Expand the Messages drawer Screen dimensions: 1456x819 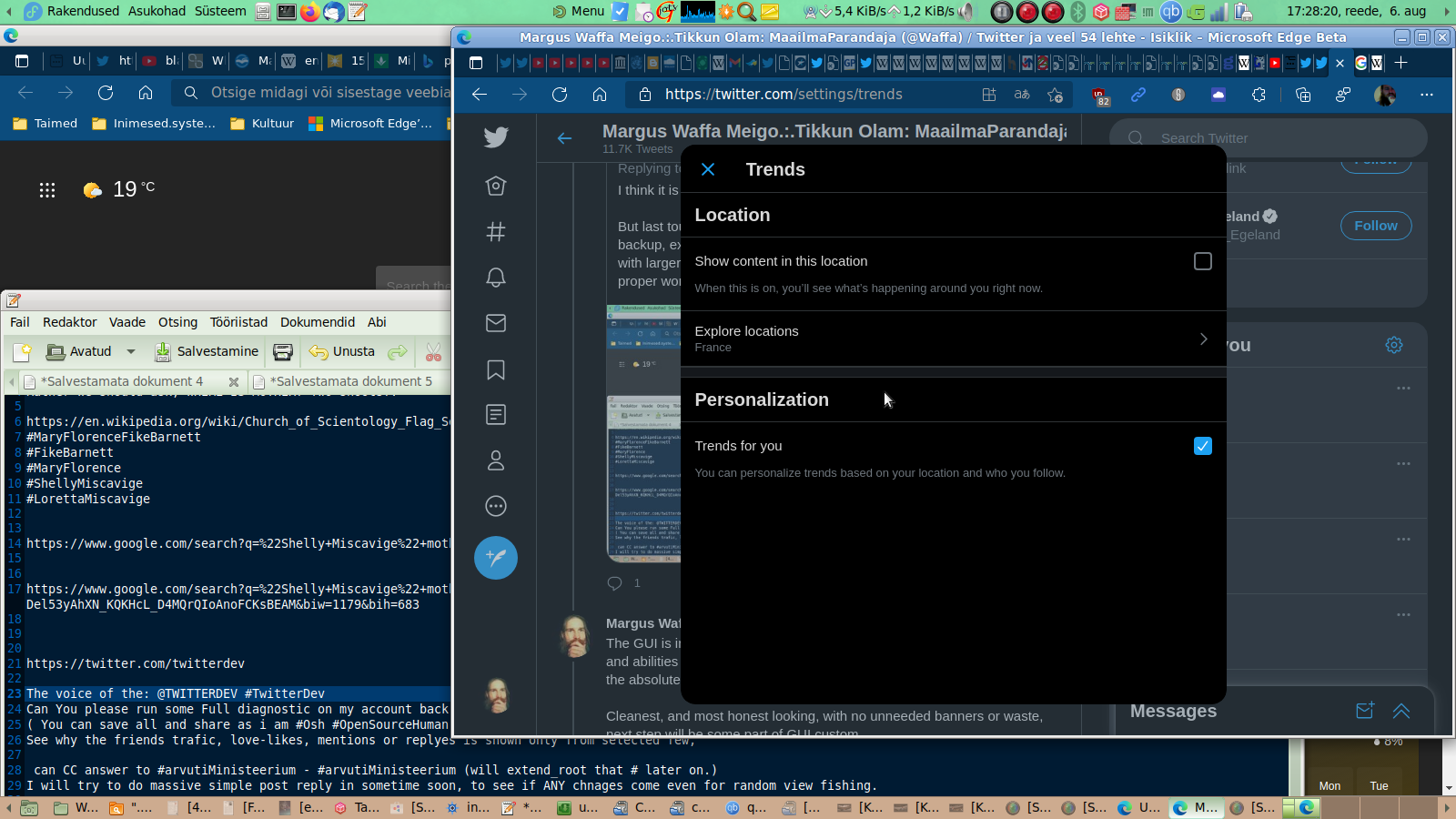pyautogui.click(x=1401, y=711)
